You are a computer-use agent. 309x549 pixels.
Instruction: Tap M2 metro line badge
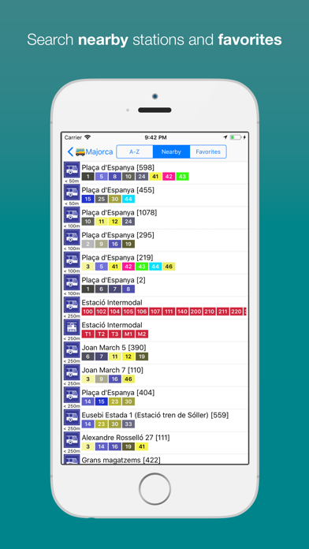coord(142,334)
